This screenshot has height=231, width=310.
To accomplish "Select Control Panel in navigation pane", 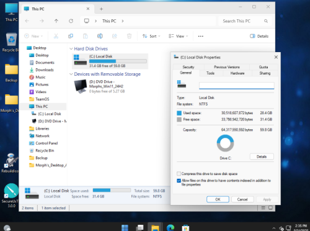I will coord(46,143).
